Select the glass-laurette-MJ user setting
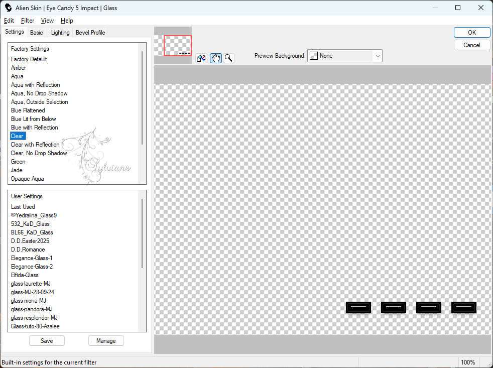Image resolution: width=493 pixels, height=368 pixels. coord(31,283)
